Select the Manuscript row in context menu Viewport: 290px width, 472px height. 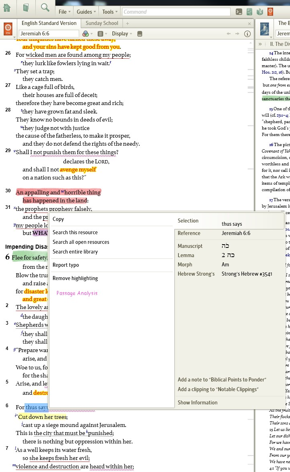[x=230, y=246]
